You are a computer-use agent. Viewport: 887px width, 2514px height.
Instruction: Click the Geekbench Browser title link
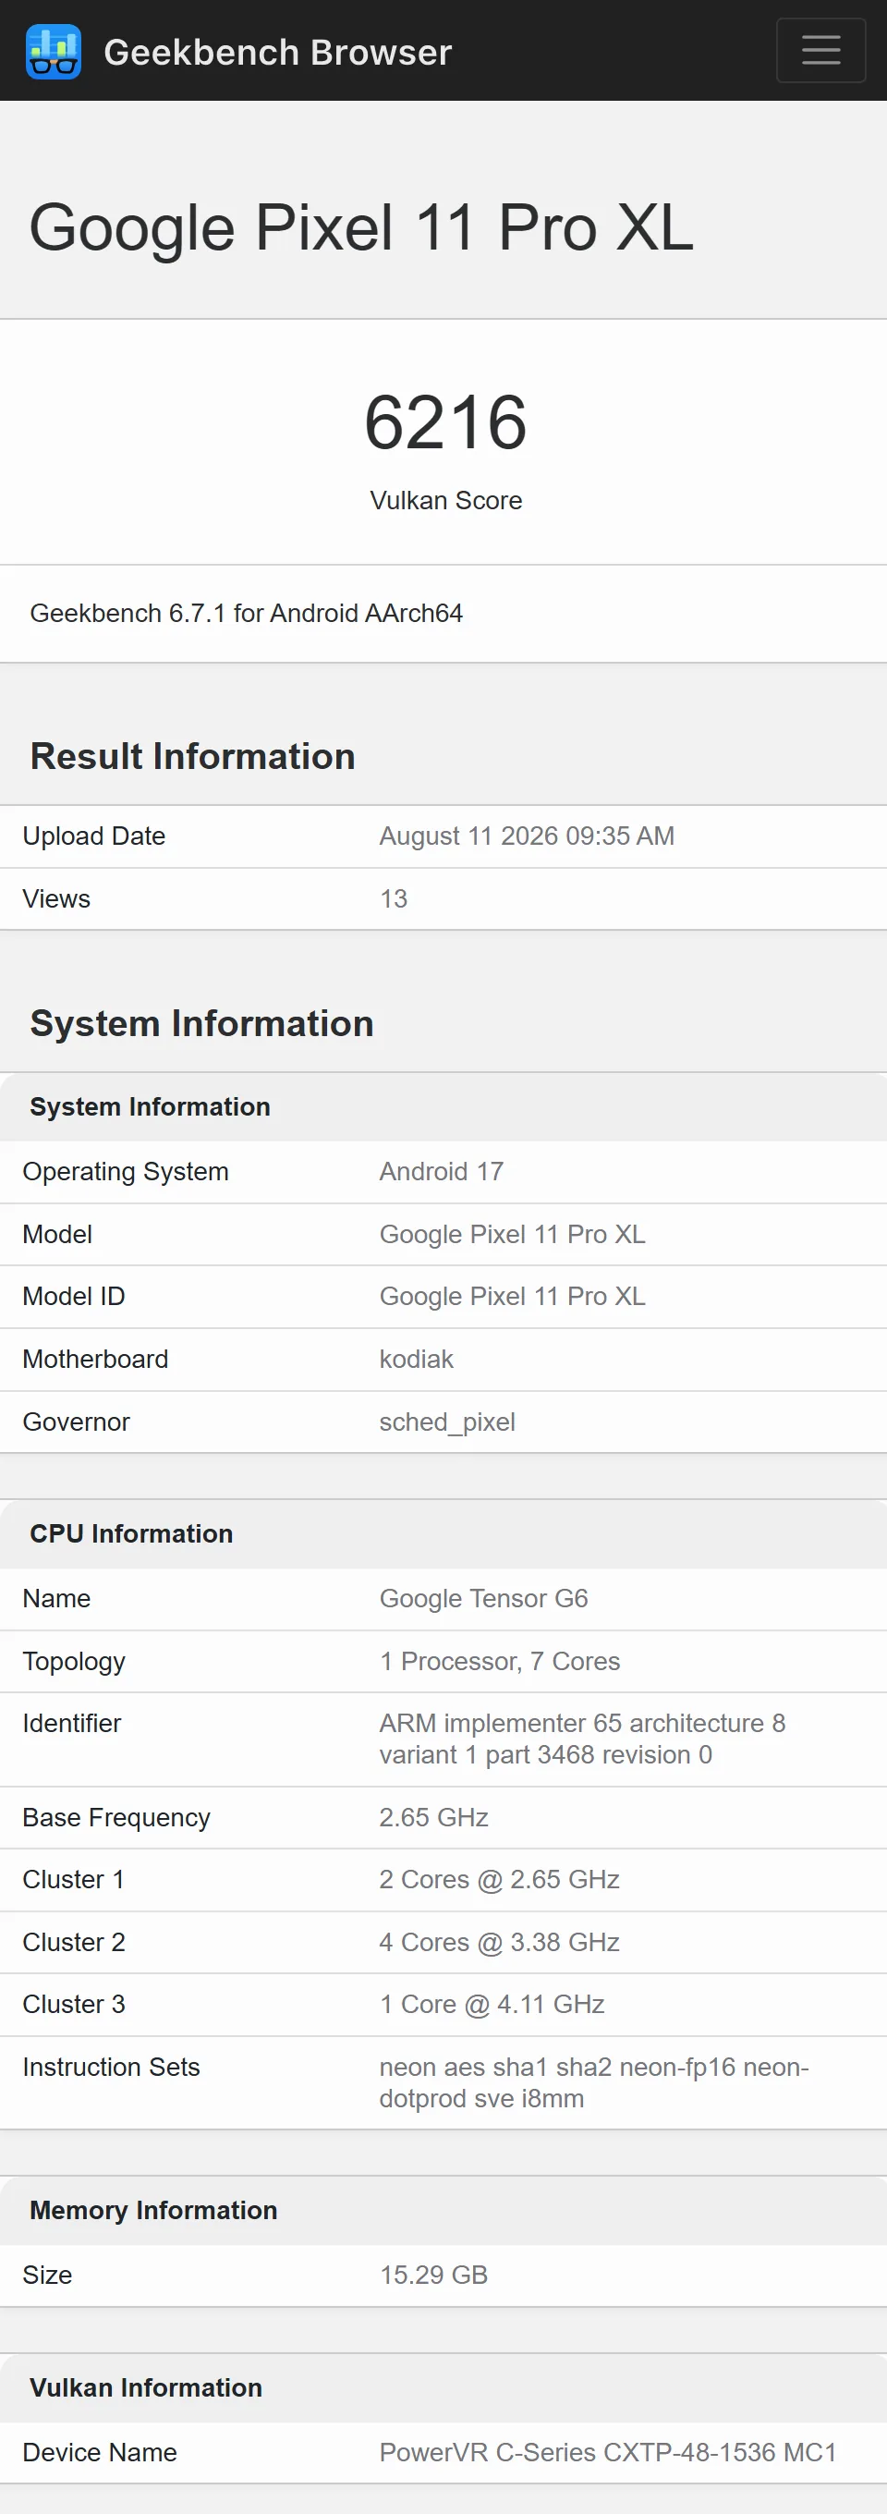[x=278, y=52]
